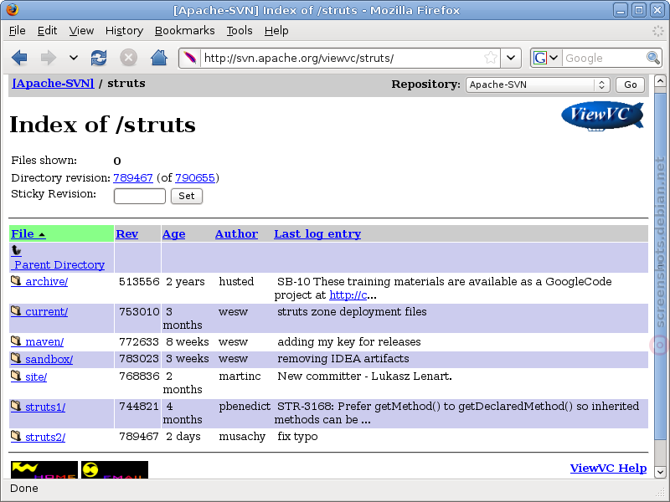Click the site/ folder icon
This screenshot has width=670, height=502.
pos(16,375)
